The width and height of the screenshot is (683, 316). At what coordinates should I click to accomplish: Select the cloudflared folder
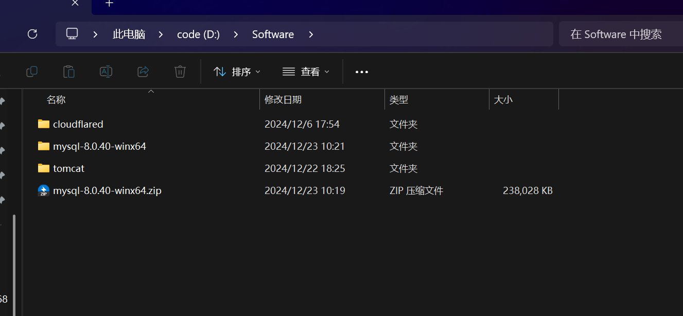(x=78, y=124)
